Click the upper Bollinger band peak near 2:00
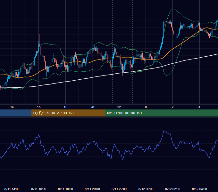This screenshot has width=218, height=192. [173, 9]
